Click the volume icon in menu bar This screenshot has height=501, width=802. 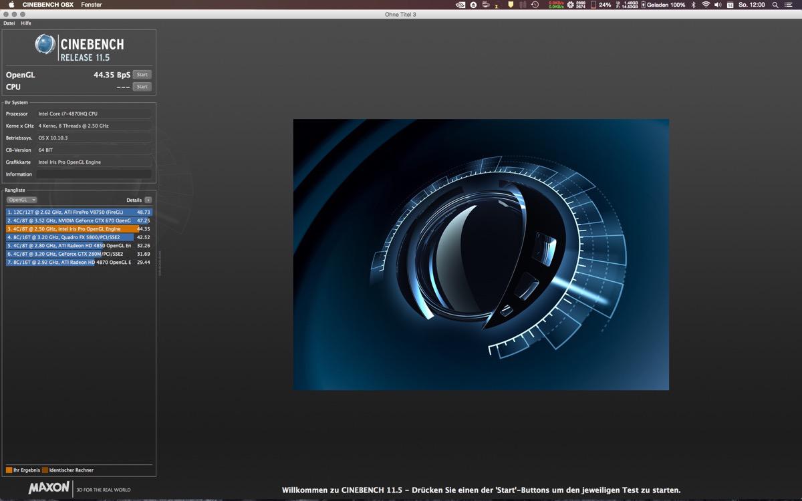pyautogui.click(x=718, y=5)
